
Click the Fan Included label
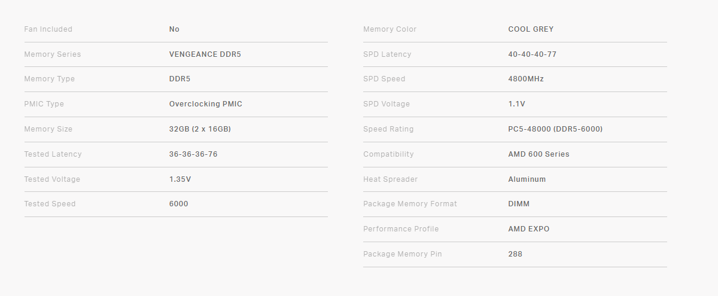48,29
